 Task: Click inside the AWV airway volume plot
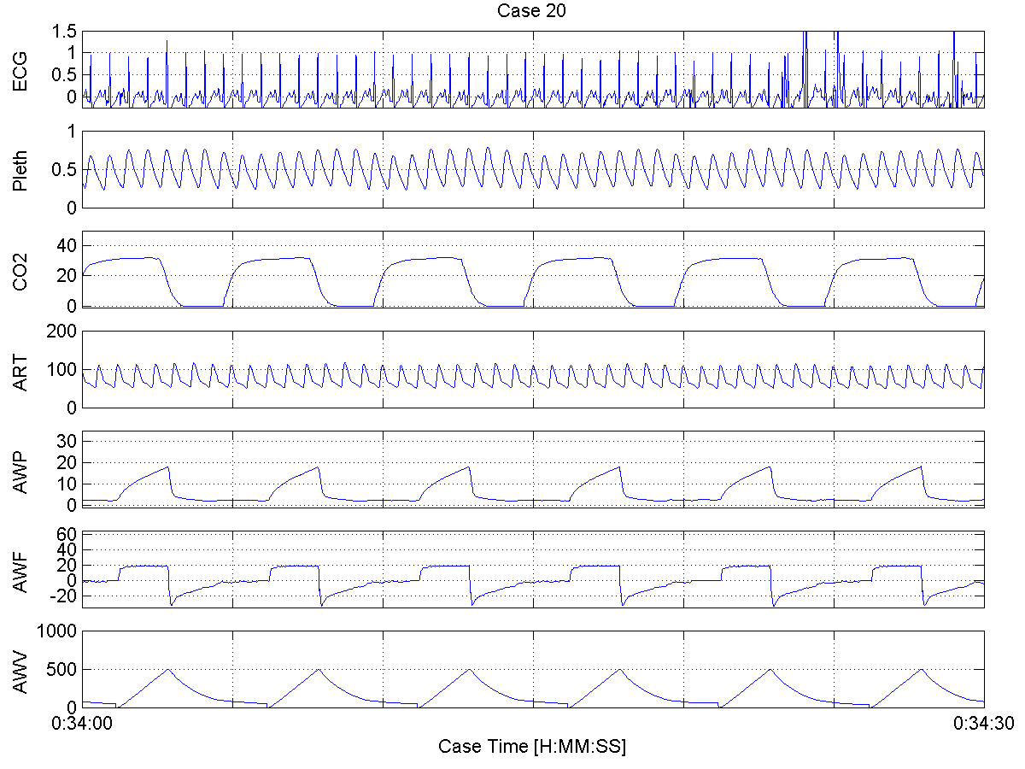(x=533, y=669)
